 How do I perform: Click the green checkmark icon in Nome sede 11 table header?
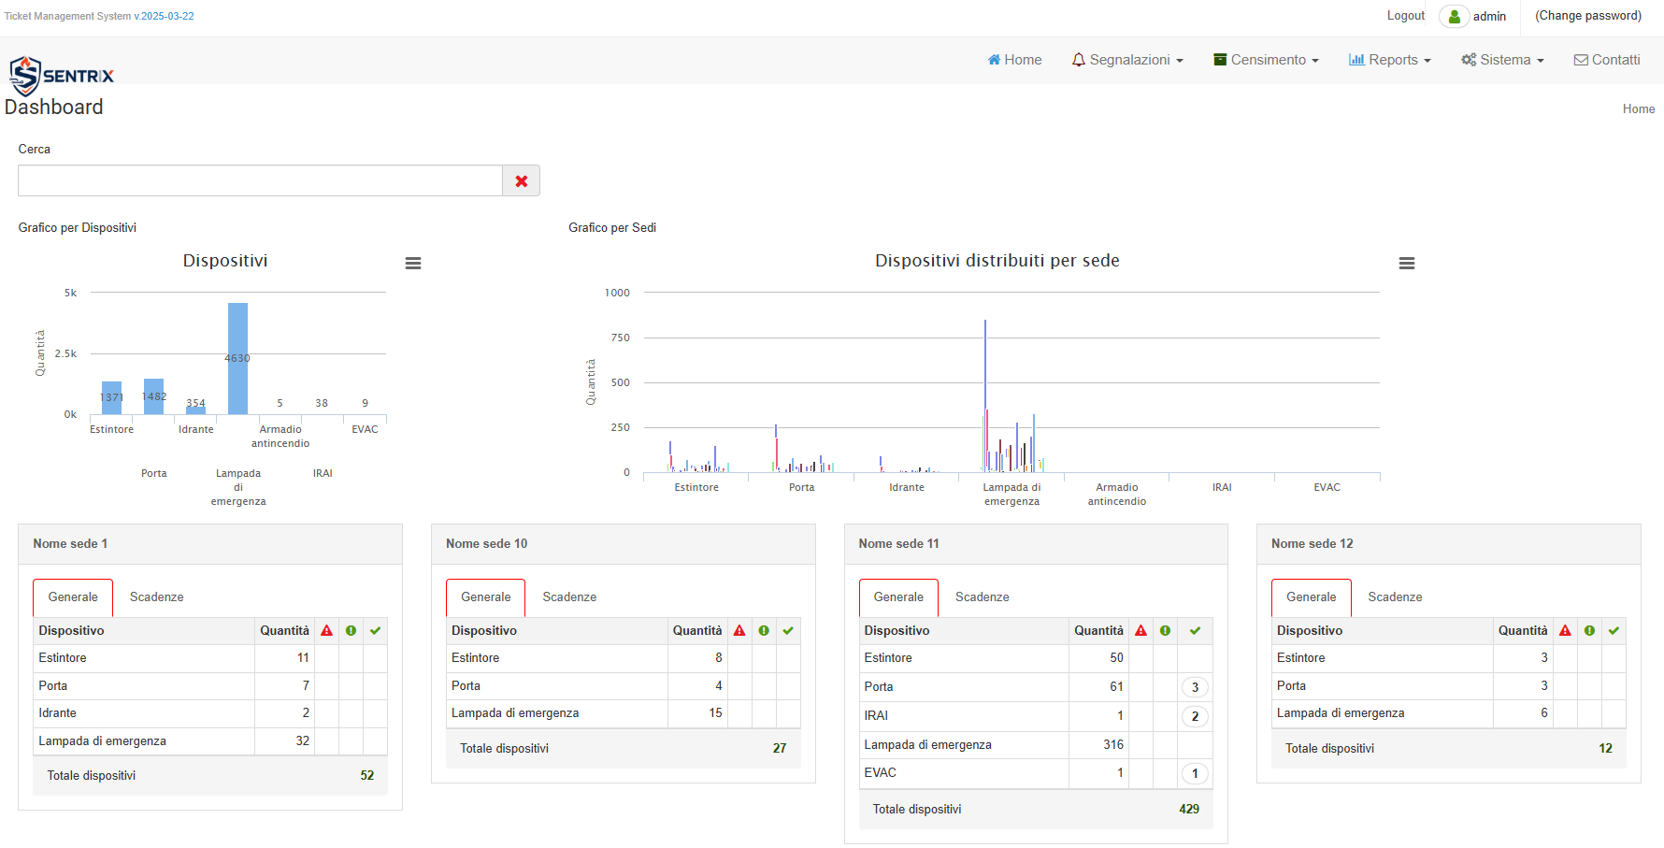(x=1196, y=631)
